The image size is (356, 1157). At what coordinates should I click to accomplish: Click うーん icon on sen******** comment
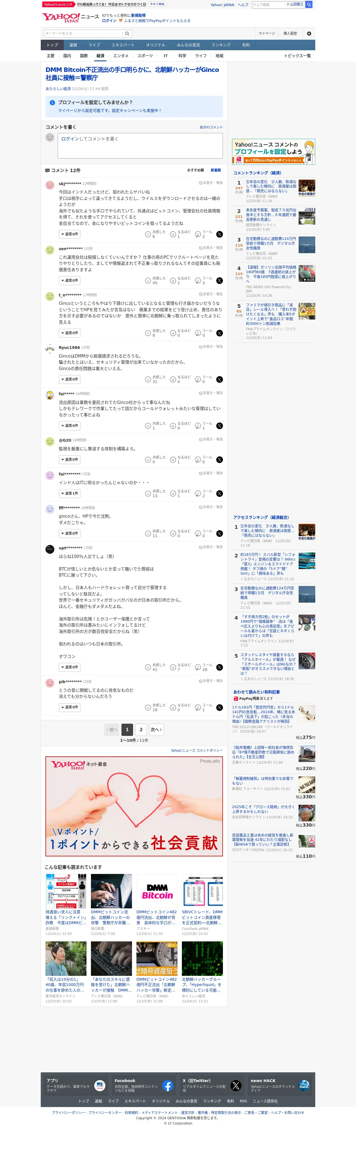(198, 281)
